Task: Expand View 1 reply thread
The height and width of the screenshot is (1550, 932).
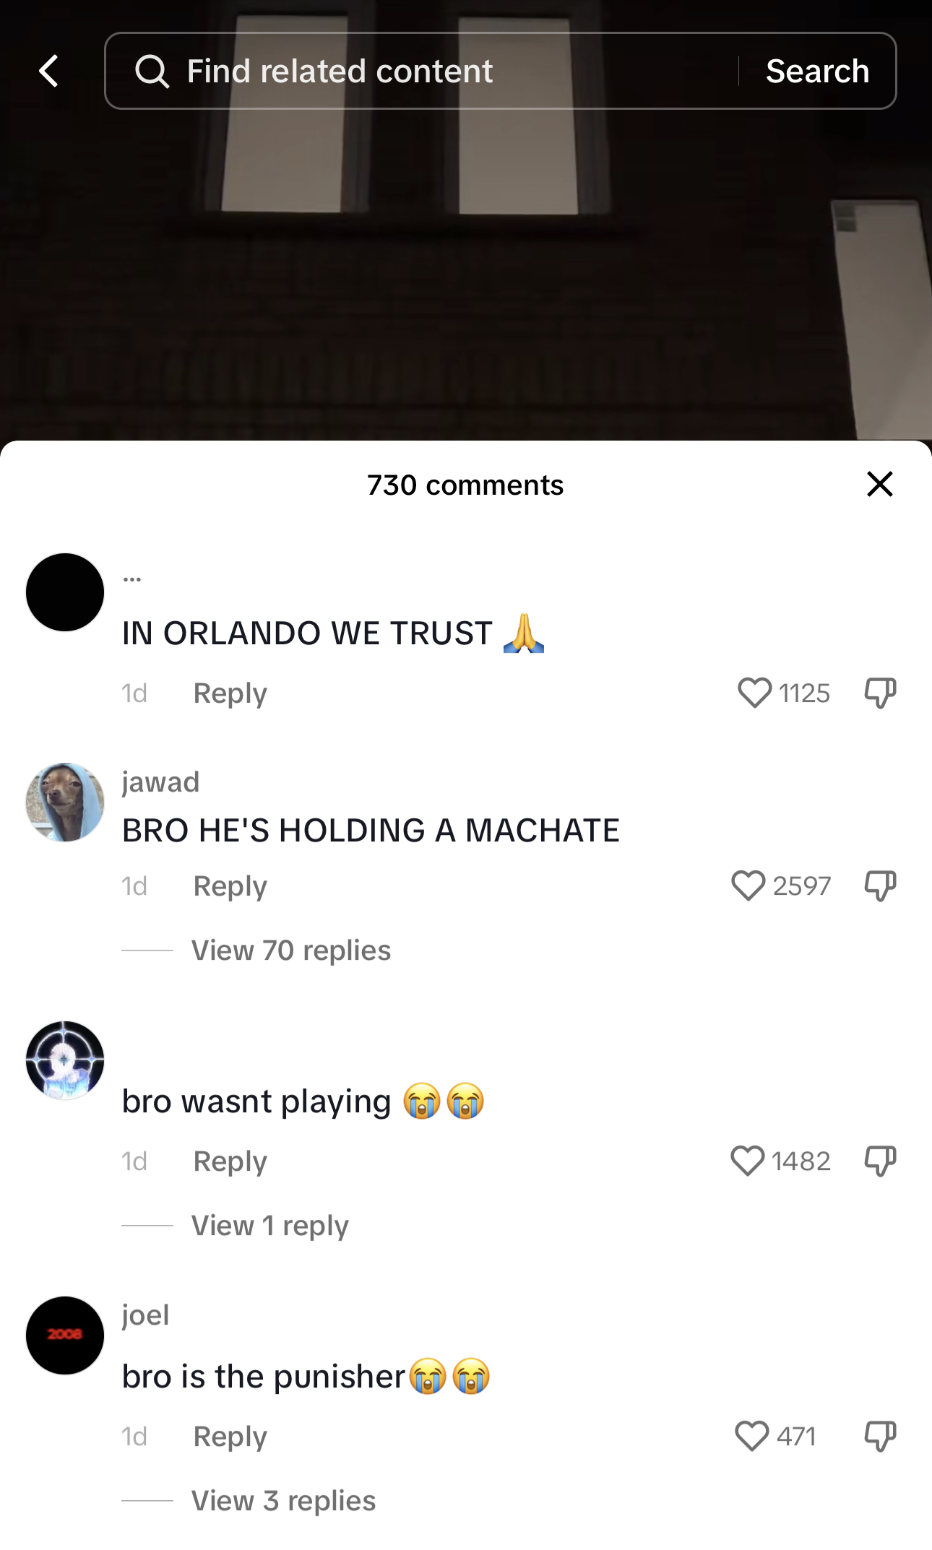Action: pos(269,1226)
